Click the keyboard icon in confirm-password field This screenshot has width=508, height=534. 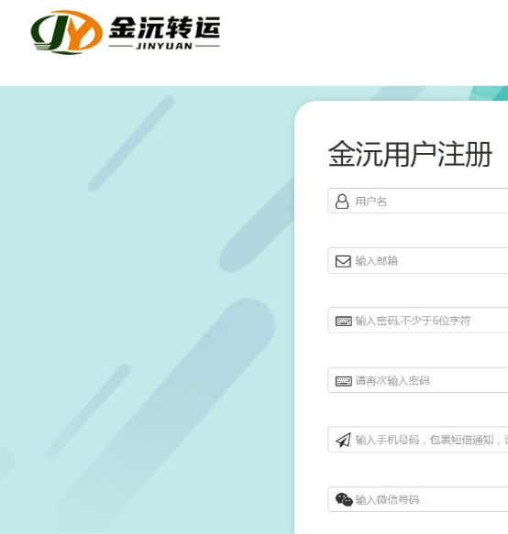coord(343,381)
